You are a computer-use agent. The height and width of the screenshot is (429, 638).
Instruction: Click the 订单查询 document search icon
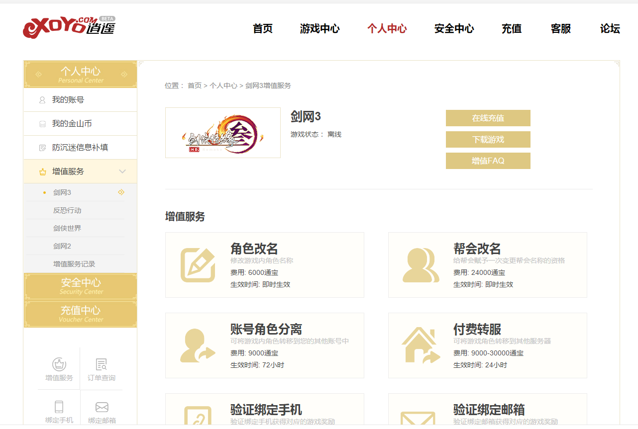(102, 364)
